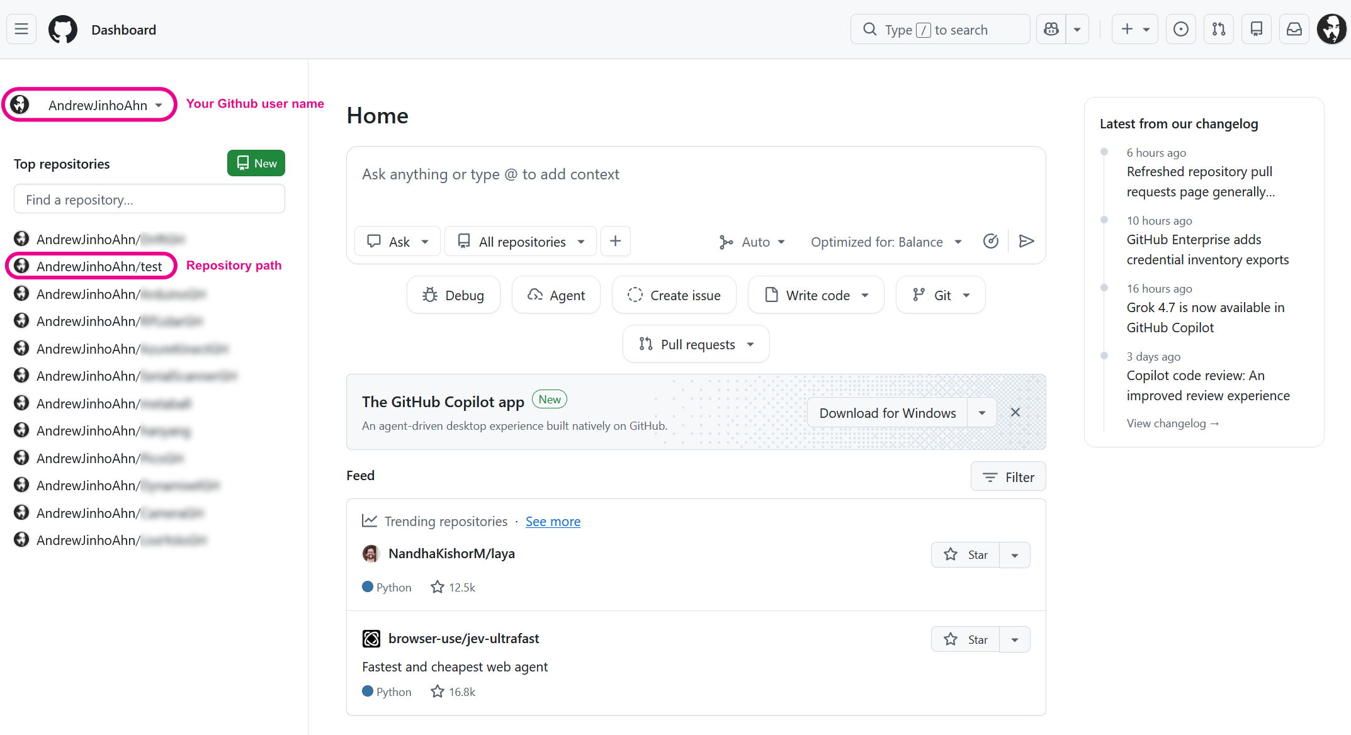Click Download for Windows button
1351x735 pixels.
pyautogui.click(x=888, y=413)
